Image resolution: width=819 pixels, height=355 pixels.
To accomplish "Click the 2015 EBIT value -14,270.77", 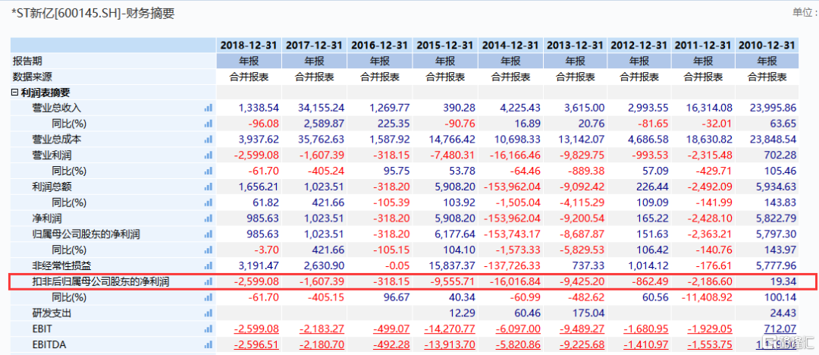I will pos(450,329).
